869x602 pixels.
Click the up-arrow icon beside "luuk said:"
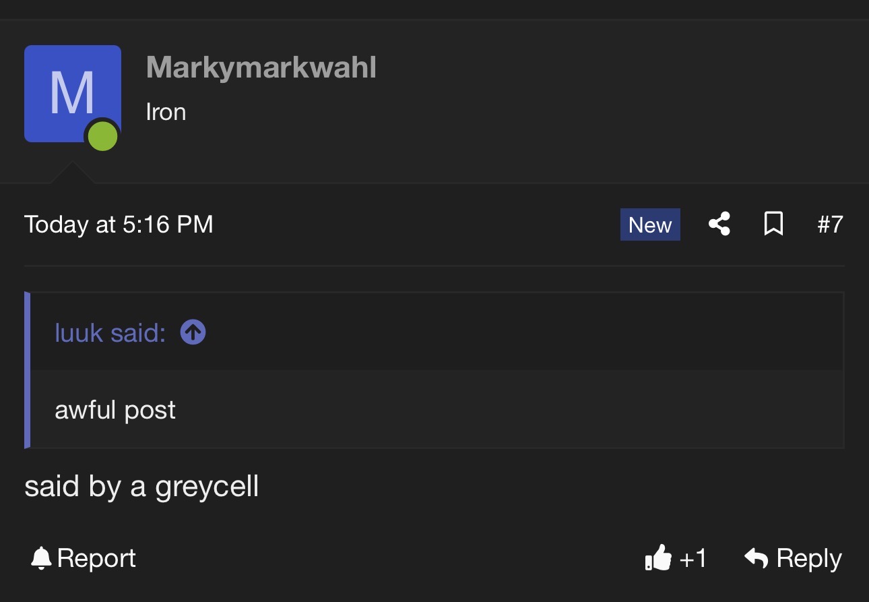point(193,332)
